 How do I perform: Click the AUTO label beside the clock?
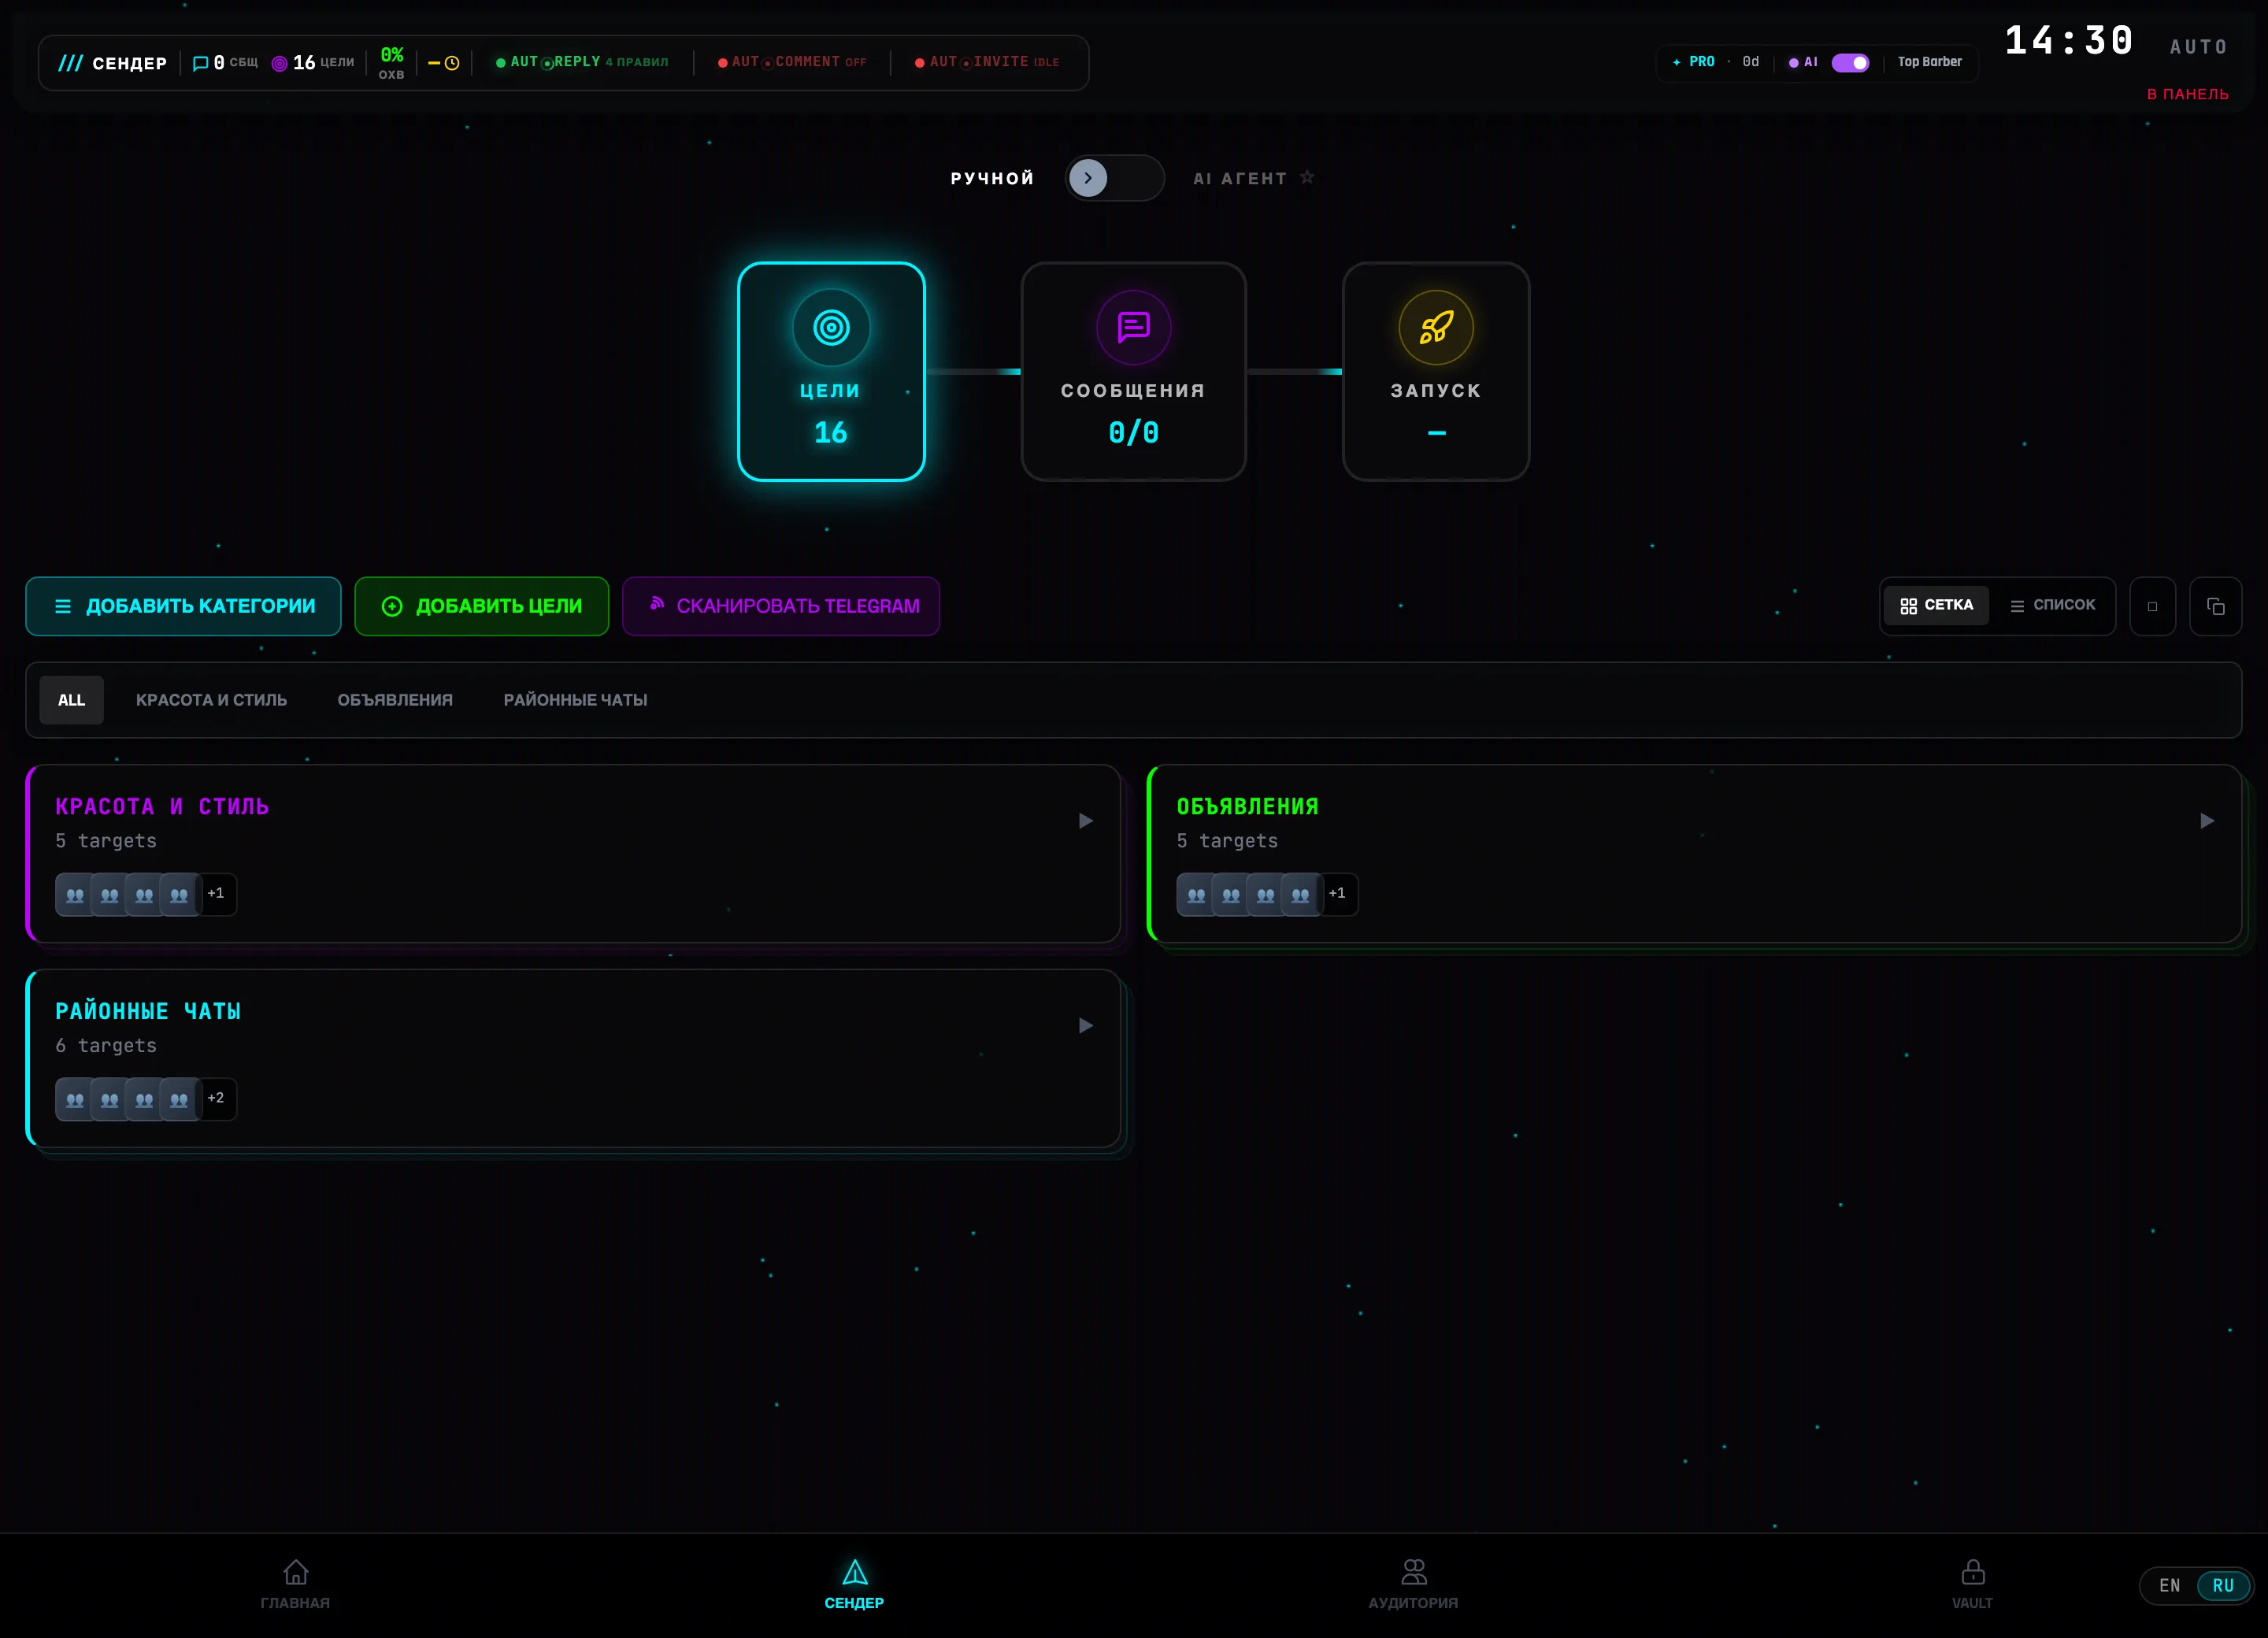pos(2198,46)
